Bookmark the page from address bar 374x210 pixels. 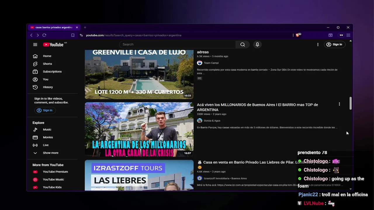click(73, 35)
